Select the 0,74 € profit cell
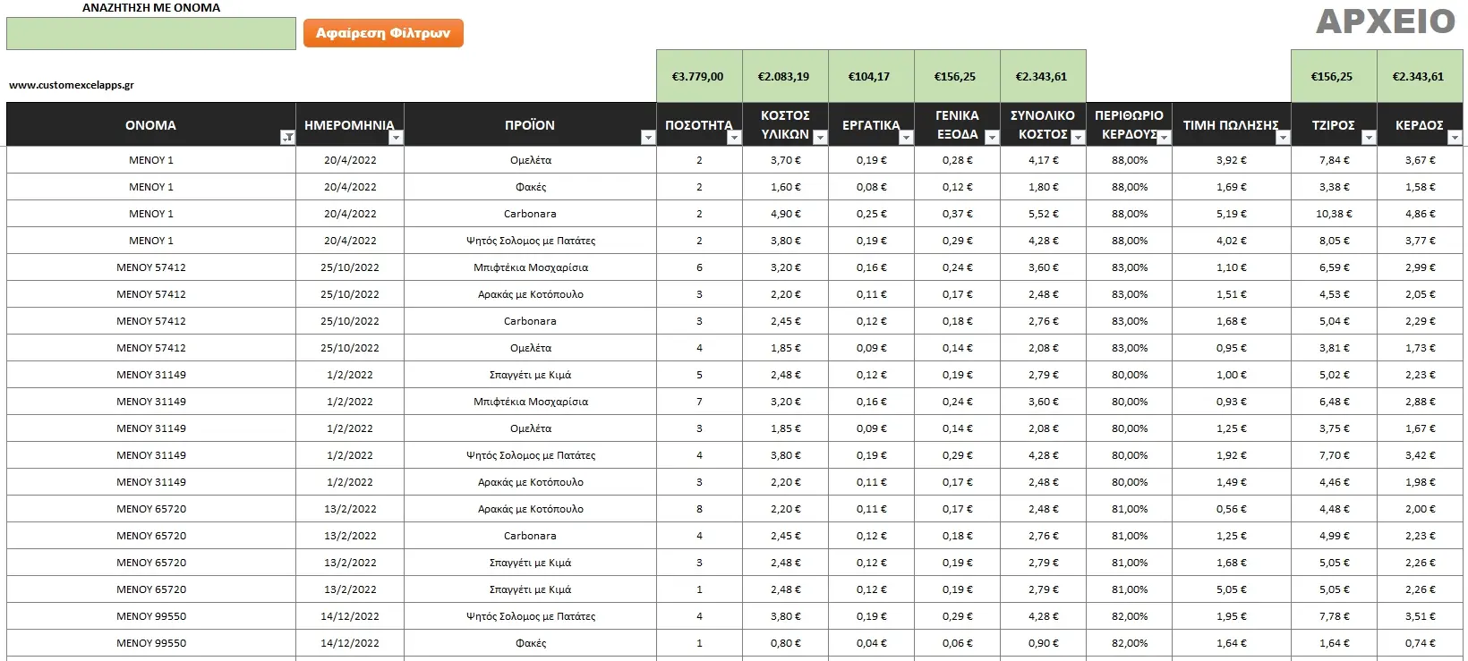1468x661 pixels. pos(1421,643)
